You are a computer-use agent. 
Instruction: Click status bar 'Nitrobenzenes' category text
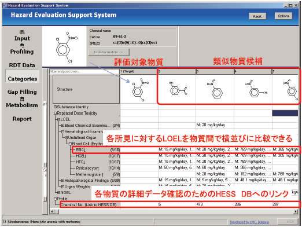point(44,222)
